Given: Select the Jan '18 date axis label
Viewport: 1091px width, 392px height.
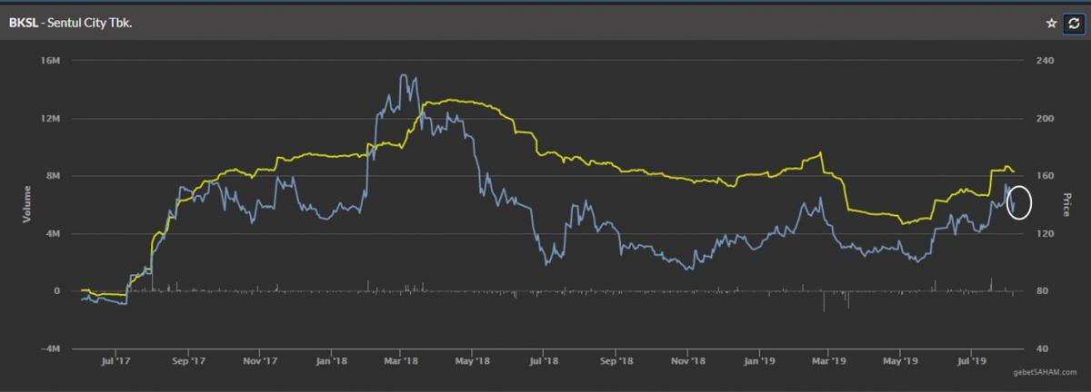Looking at the screenshot, I should (x=332, y=362).
